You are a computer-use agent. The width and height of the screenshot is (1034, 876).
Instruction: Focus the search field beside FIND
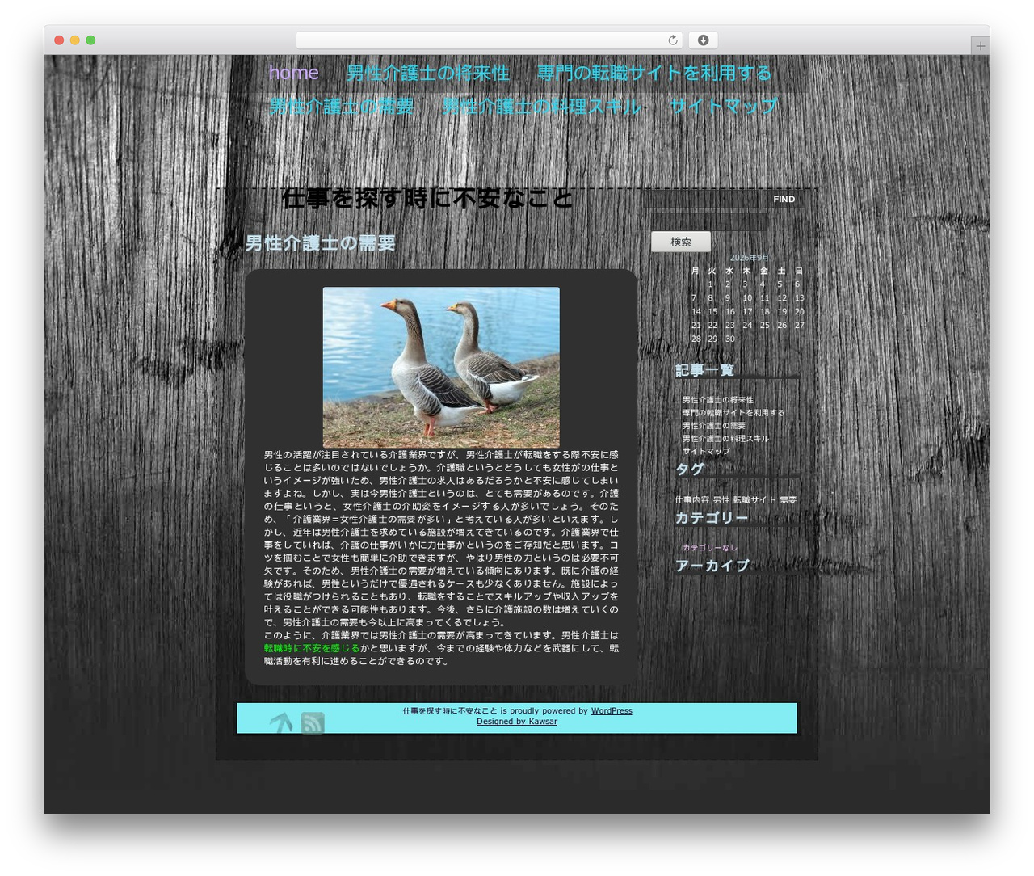click(702, 200)
